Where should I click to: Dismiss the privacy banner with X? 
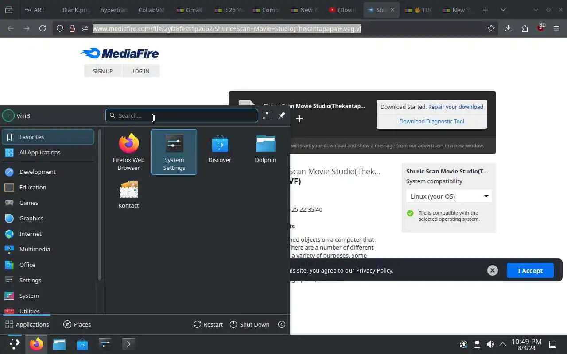(492, 270)
